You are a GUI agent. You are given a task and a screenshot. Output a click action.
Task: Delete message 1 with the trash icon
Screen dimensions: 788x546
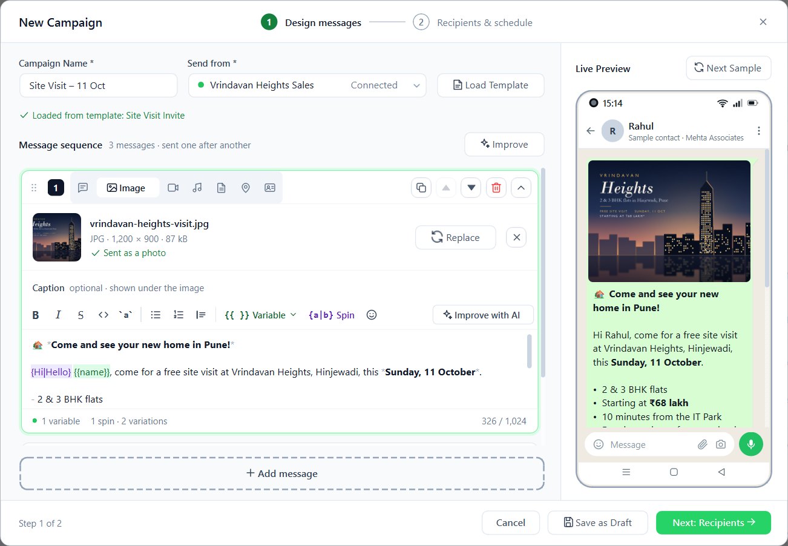pyautogui.click(x=496, y=188)
